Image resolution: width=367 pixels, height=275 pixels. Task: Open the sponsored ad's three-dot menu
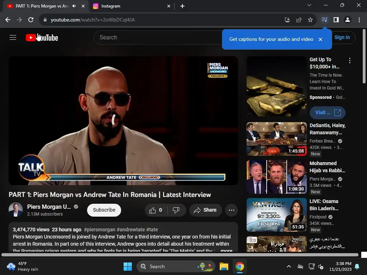point(350,61)
